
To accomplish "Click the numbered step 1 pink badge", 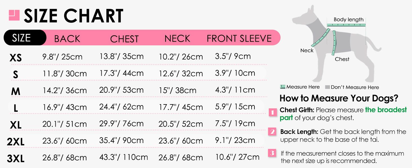I will [x=272, y=113].
